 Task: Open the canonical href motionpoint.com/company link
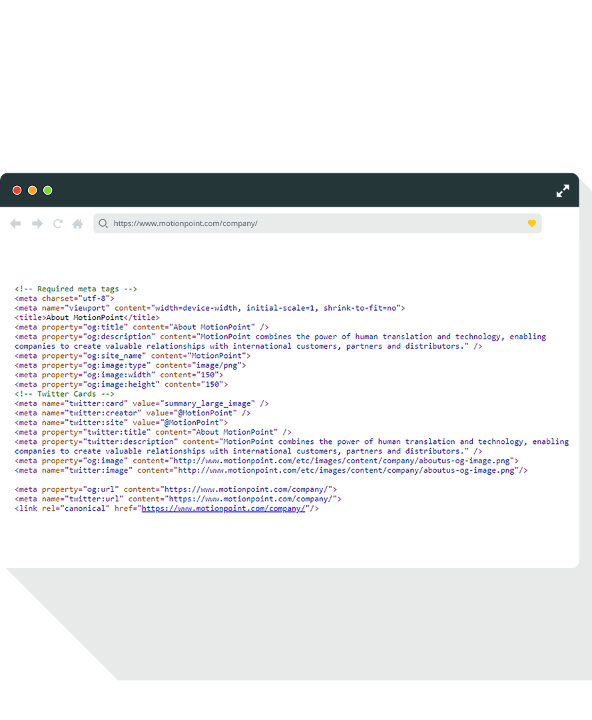pyautogui.click(x=223, y=509)
